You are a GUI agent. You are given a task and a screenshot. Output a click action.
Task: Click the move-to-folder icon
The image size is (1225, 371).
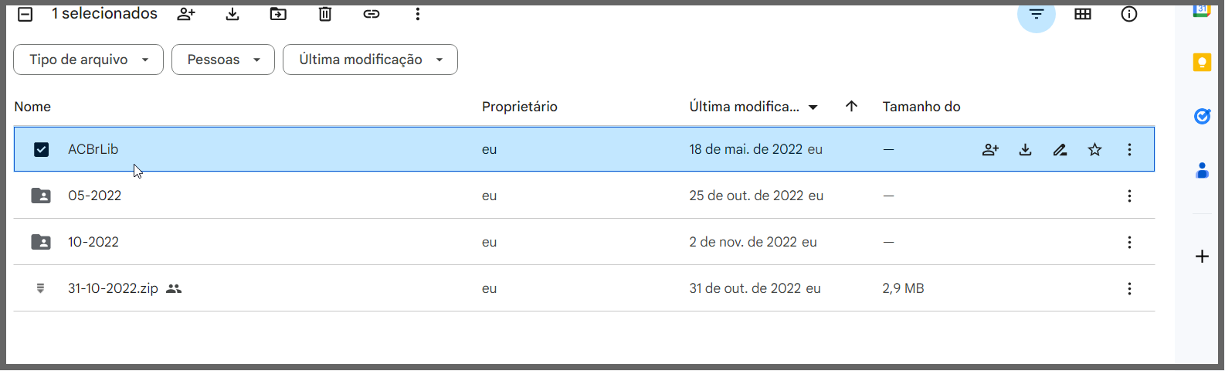[x=278, y=14]
